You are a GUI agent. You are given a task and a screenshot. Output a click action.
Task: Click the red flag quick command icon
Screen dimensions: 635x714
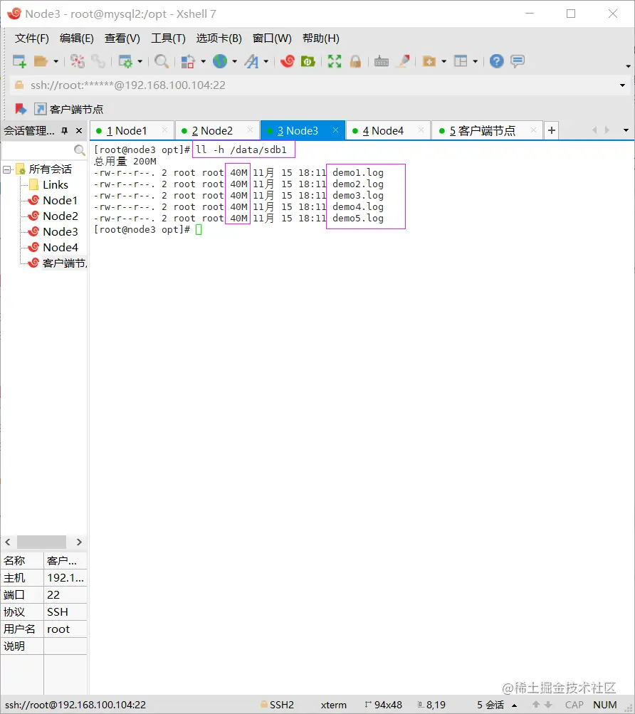point(21,109)
